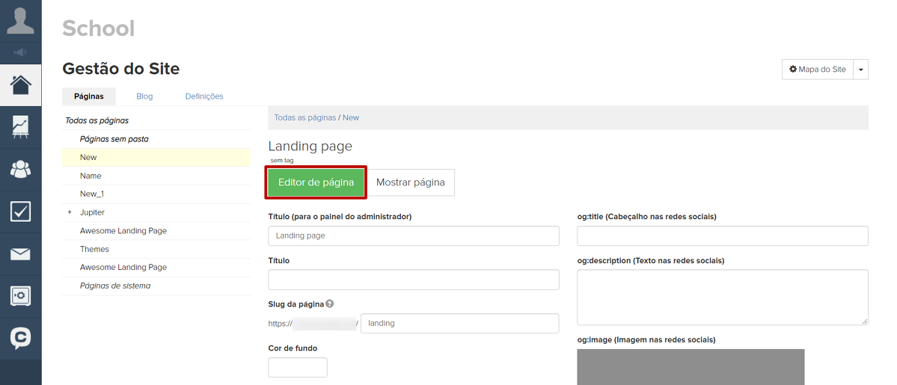Click the og:title input field

(x=722, y=236)
